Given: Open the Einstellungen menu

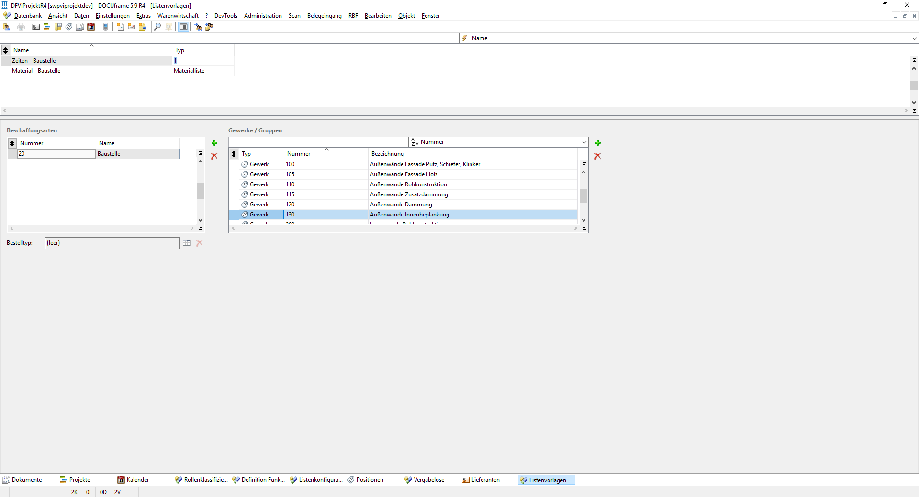Looking at the screenshot, I should click(x=112, y=16).
